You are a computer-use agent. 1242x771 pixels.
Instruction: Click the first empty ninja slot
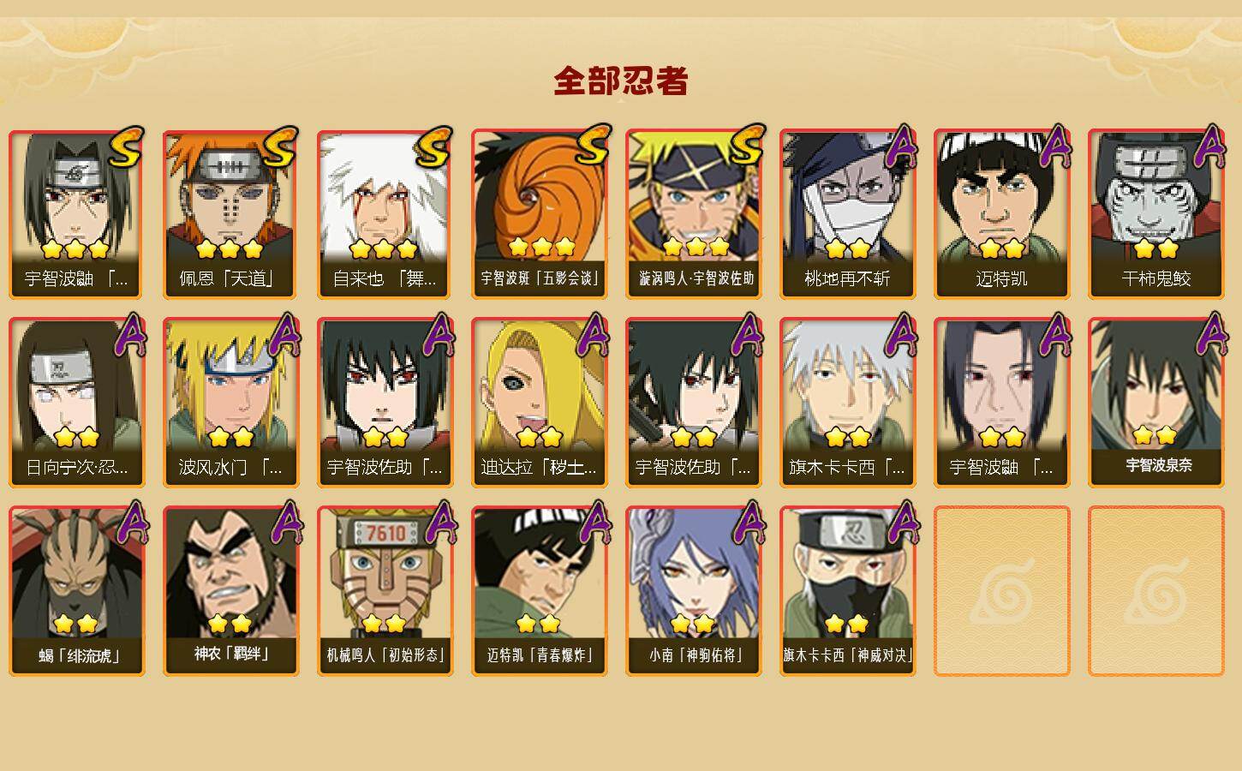(1001, 591)
